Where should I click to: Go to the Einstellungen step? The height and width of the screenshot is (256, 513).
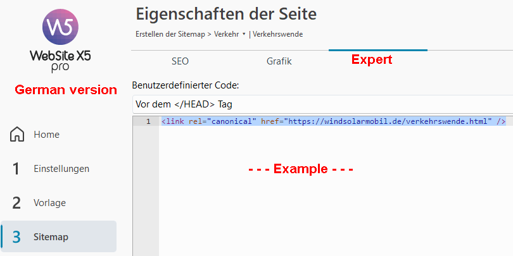pyautogui.click(x=61, y=169)
